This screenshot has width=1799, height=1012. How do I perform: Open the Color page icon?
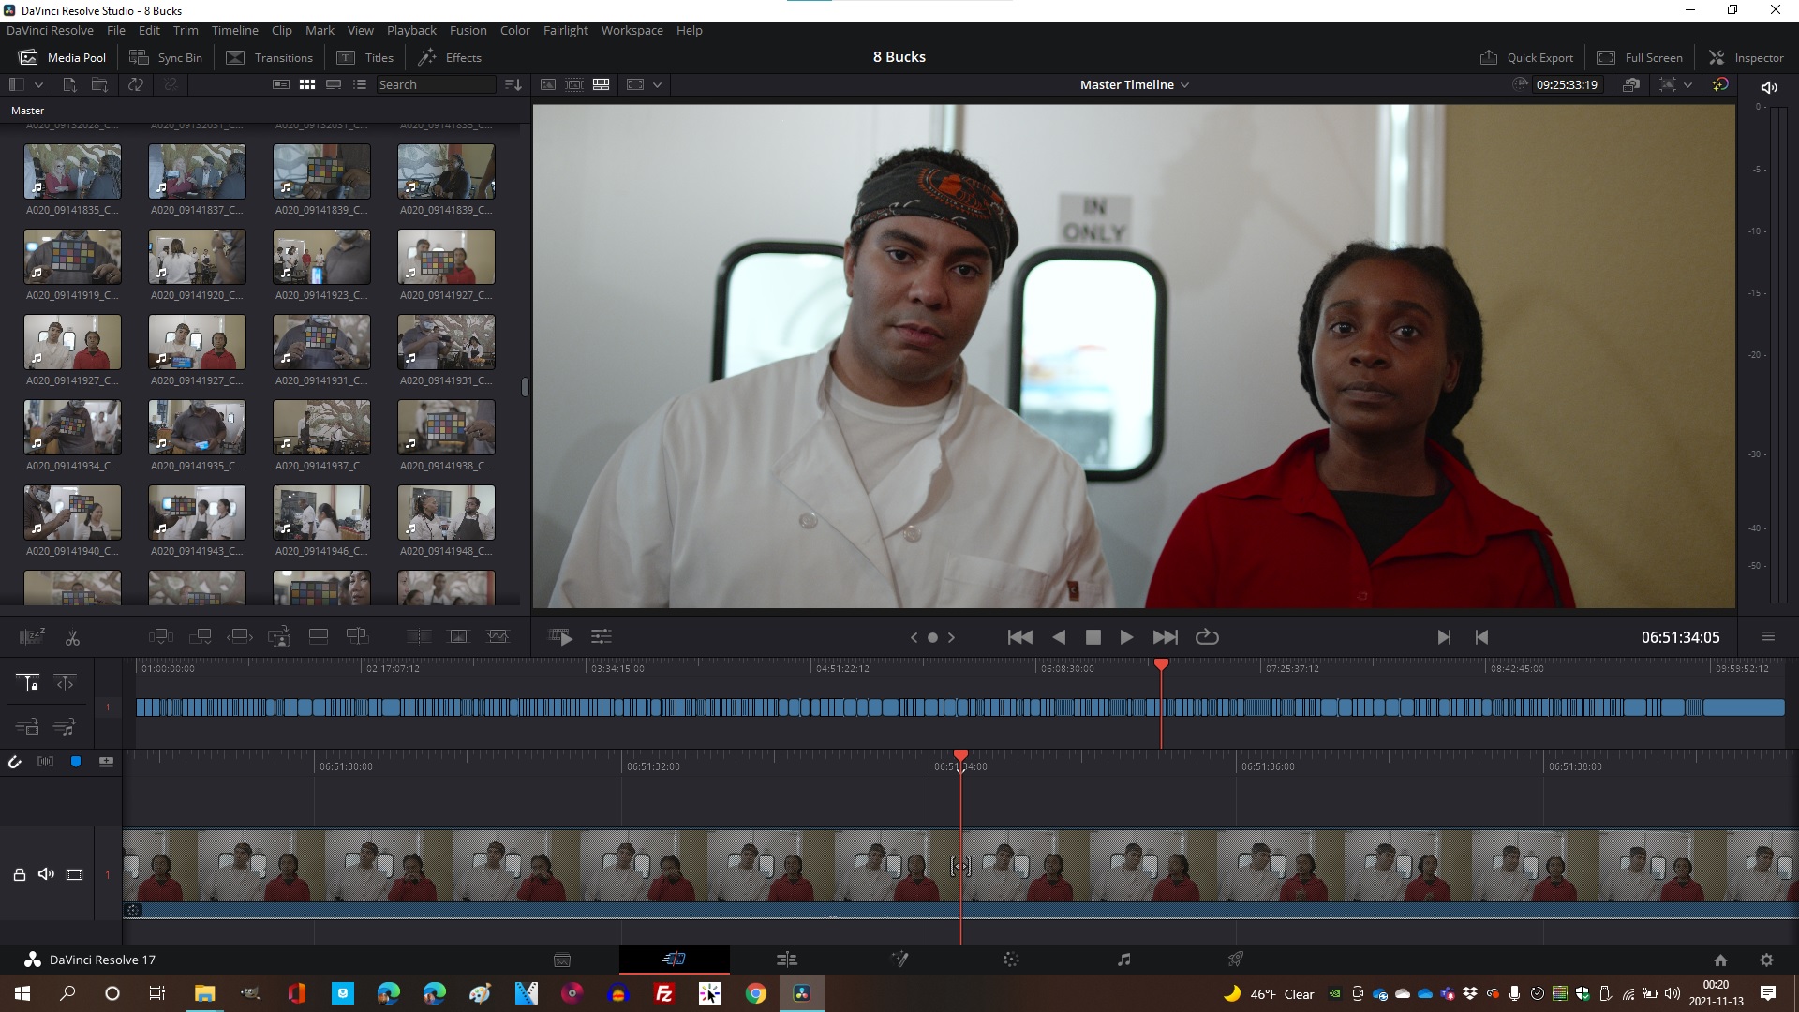(1010, 960)
